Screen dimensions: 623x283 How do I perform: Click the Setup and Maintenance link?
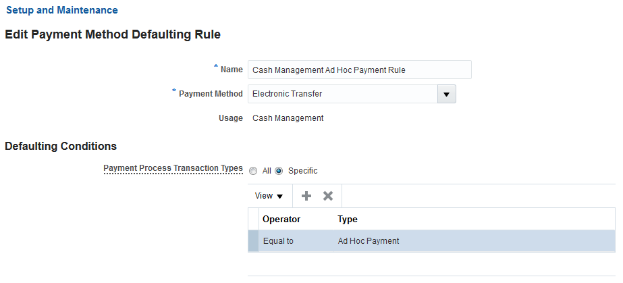click(62, 10)
